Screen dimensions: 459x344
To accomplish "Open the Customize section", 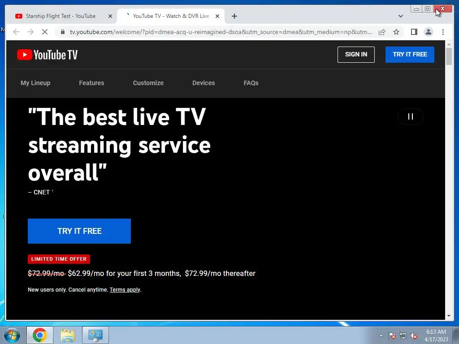I will pos(148,83).
